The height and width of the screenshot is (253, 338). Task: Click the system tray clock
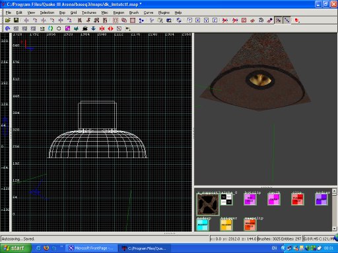tap(328, 248)
